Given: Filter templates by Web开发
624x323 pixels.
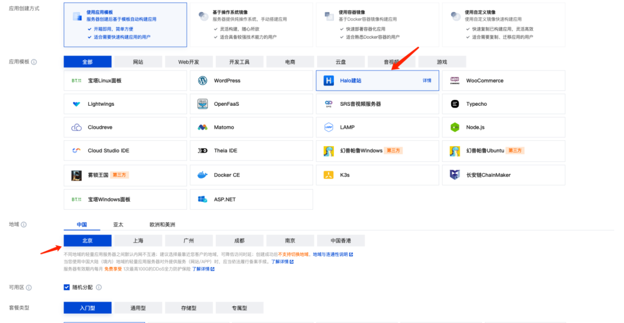Looking at the screenshot, I should [x=188, y=62].
